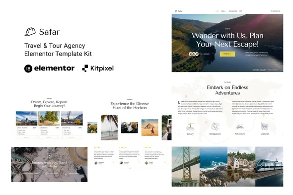Click the Home menu item in header
Image resolution: width=293 pixels, height=195 pixels.
217,11
